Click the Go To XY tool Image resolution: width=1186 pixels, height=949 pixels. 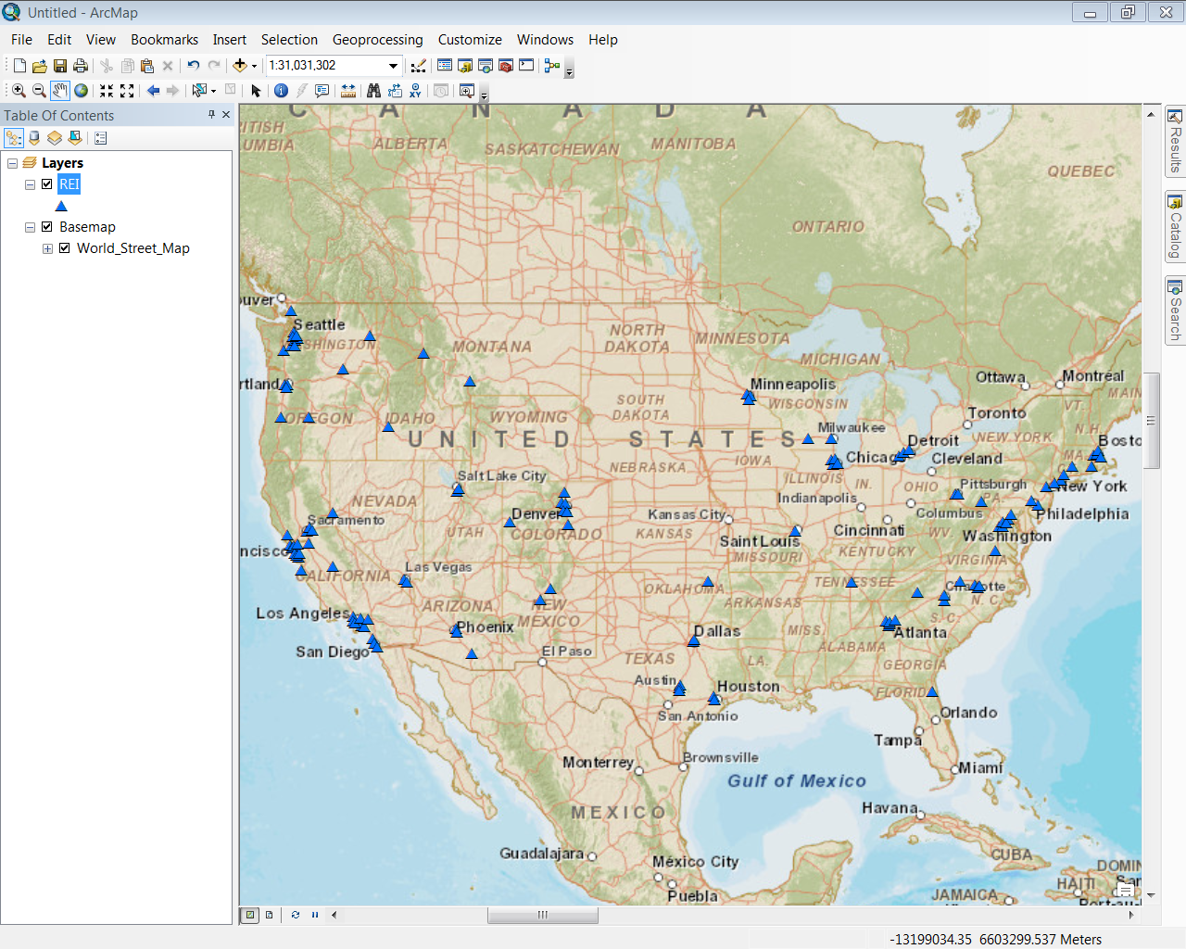pos(415,91)
